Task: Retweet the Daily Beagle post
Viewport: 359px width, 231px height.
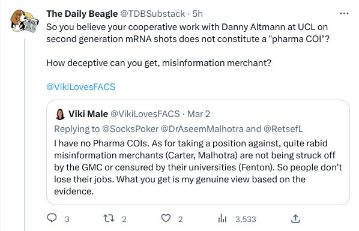Action: pos(109,218)
